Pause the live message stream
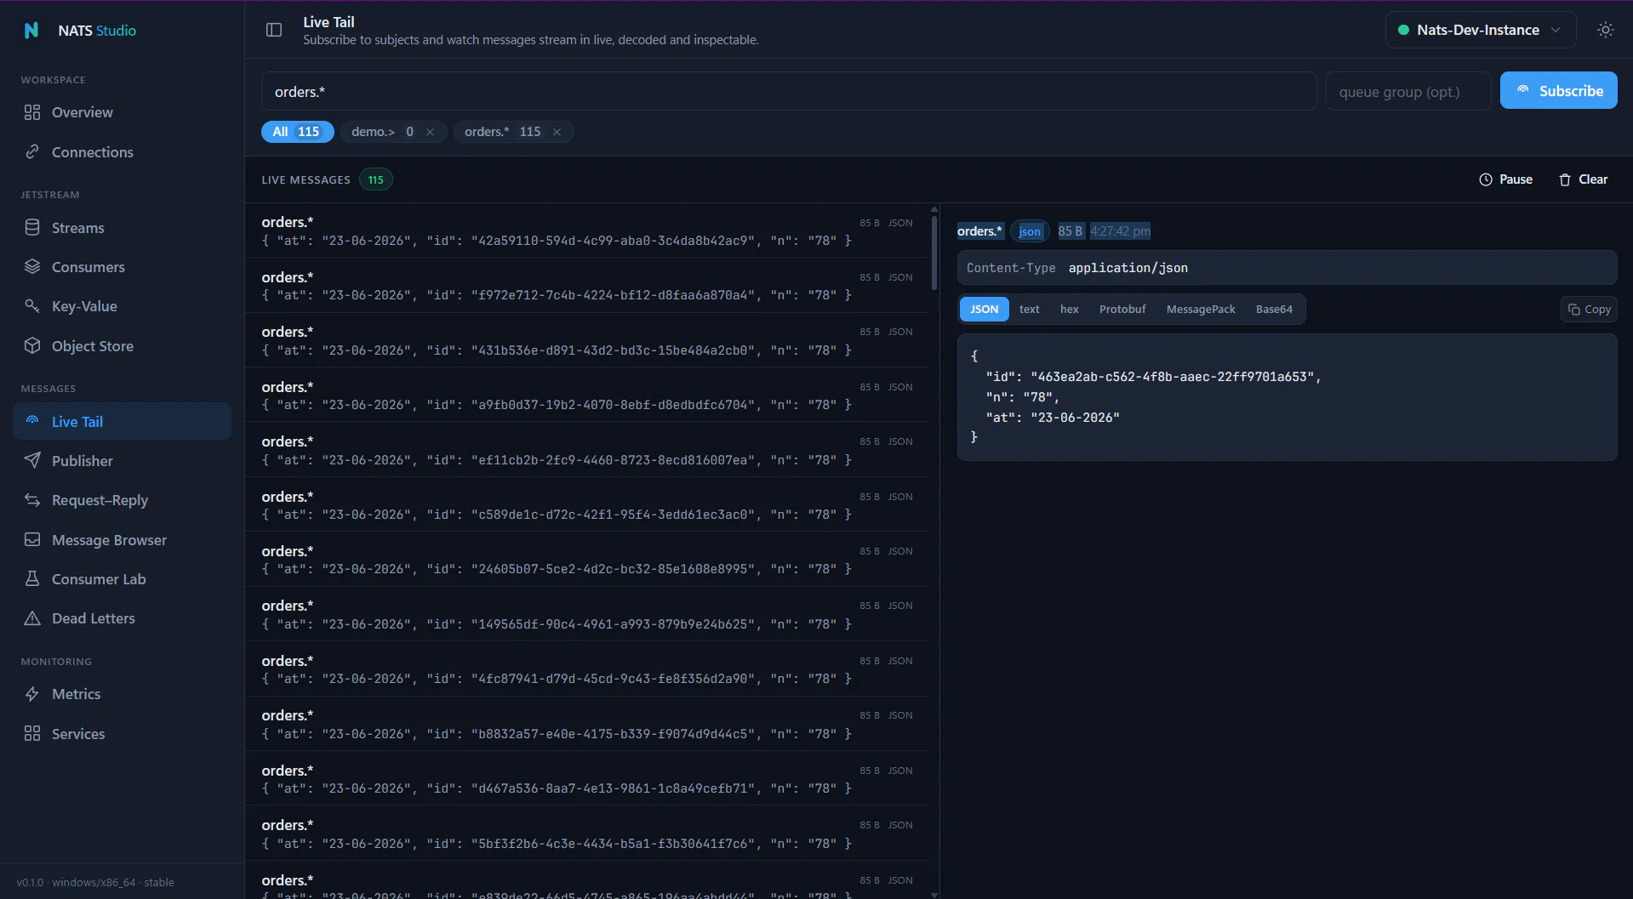 pyautogui.click(x=1505, y=179)
